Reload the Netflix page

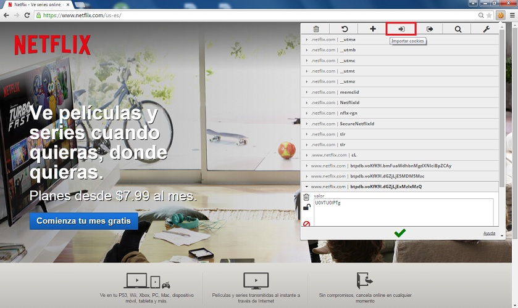coord(27,15)
